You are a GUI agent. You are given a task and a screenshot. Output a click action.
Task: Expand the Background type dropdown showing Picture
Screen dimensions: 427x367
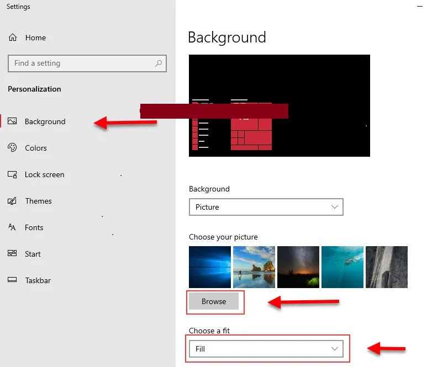click(266, 207)
